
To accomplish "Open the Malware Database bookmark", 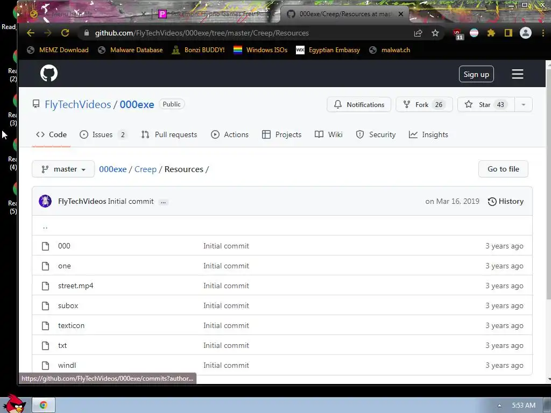I will pyautogui.click(x=130, y=50).
